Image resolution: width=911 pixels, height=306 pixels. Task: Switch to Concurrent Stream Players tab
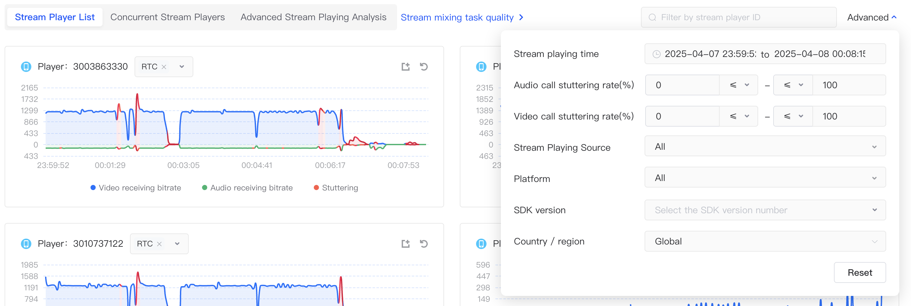(x=167, y=17)
